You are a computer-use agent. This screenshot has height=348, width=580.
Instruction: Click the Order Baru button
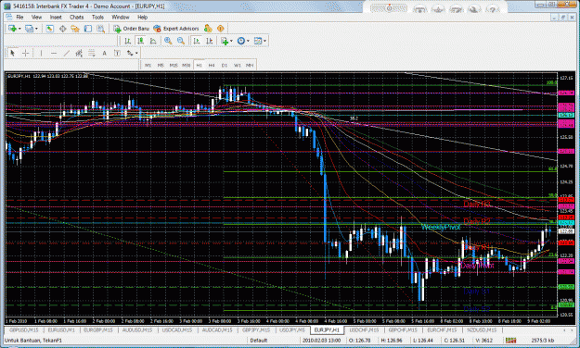[x=132, y=29]
